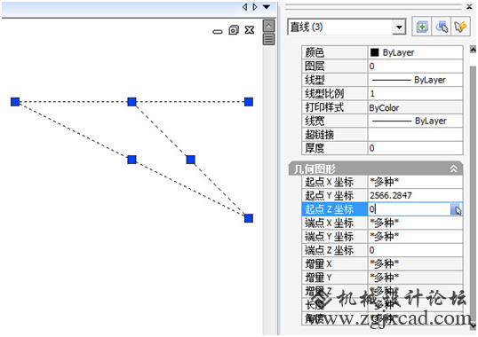Click the pick-point icon in 起点 Z 坐标
The width and height of the screenshot is (478, 337).
pos(456,209)
